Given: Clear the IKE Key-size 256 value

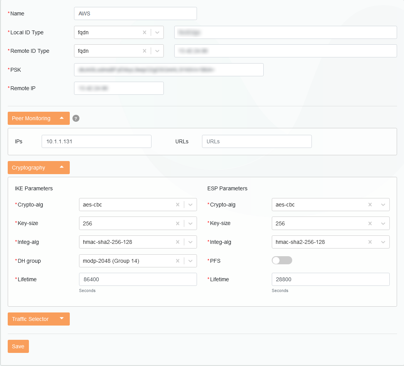Looking at the screenshot, I should coord(178,223).
